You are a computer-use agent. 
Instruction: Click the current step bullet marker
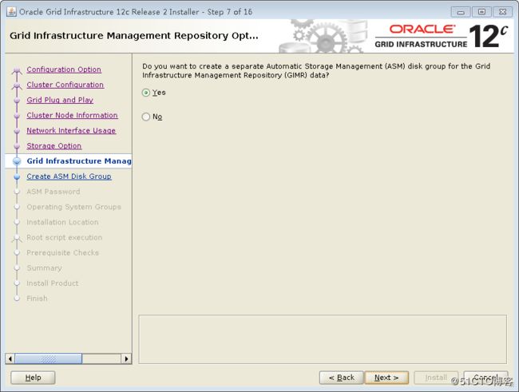[x=17, y=161]
